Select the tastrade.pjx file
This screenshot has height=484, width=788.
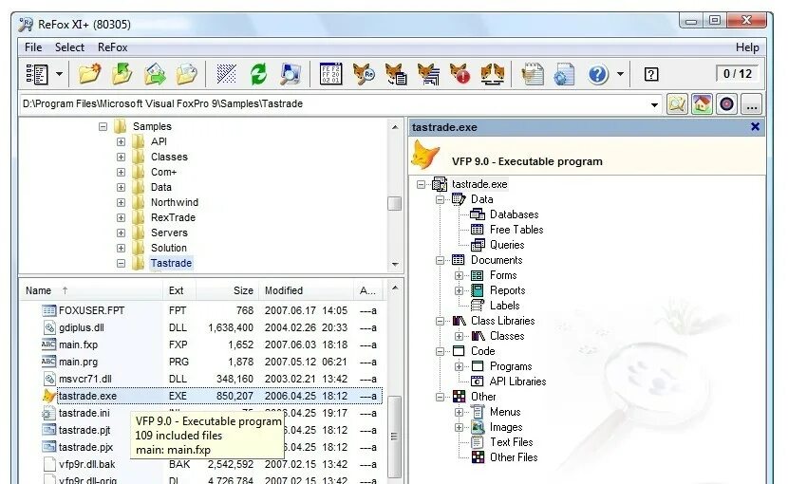click(86, 447)
